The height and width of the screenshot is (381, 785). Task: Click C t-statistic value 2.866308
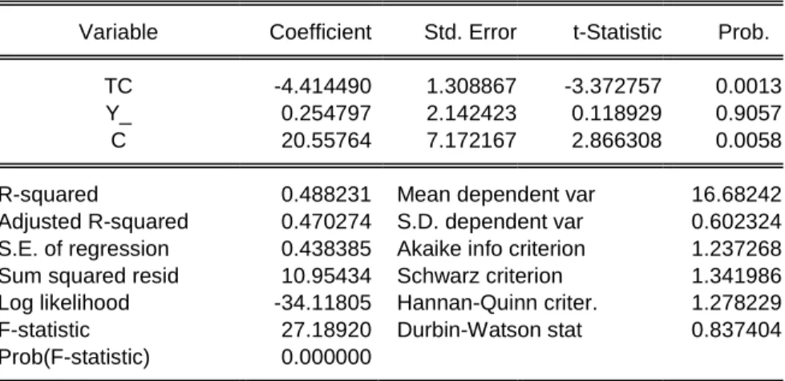click(x=617, y=141)
